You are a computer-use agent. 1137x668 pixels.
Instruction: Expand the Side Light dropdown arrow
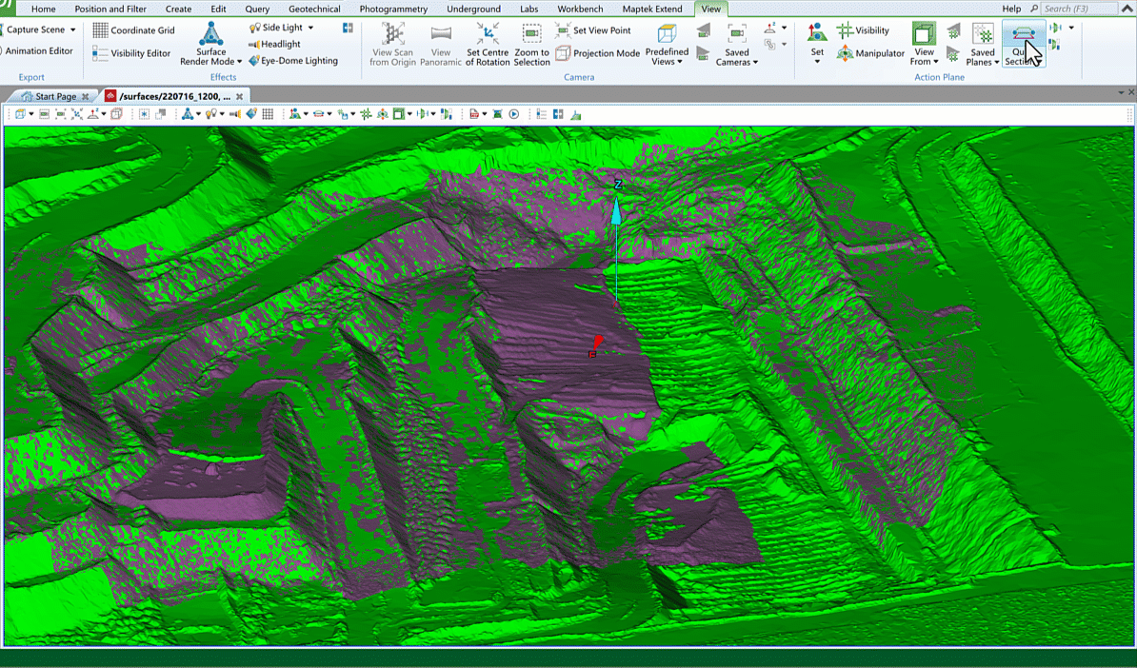coord(310,29)
